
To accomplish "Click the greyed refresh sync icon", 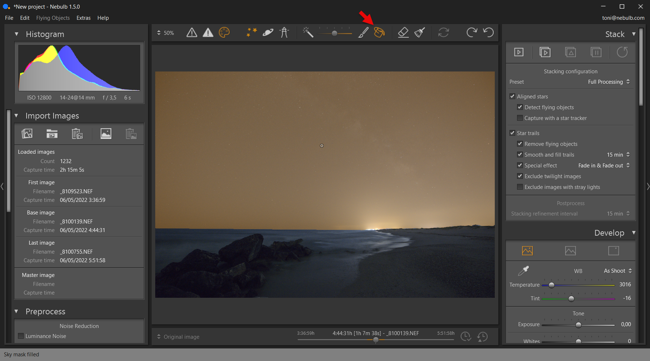I will click(x=444, y=33).
